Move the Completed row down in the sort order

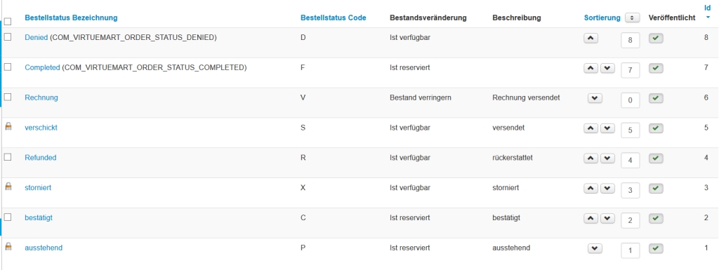[x=607, y=68]
